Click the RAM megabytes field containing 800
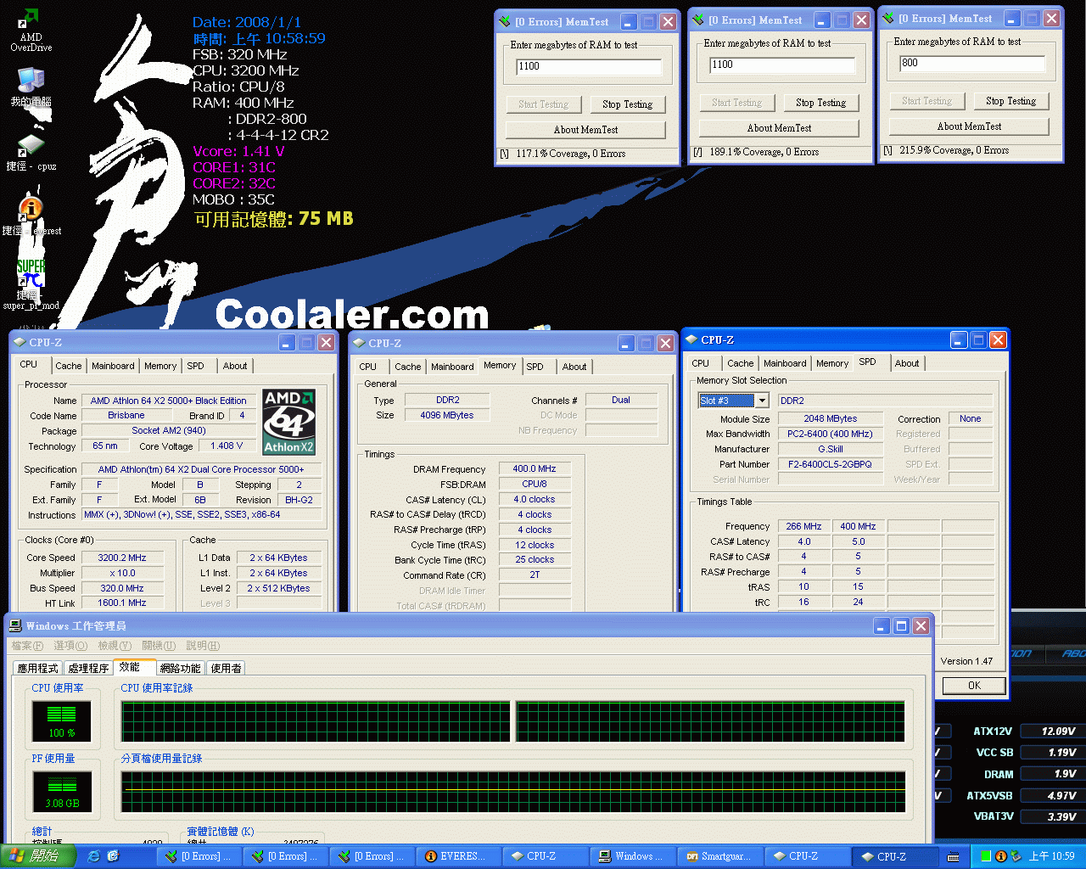 [x=972, y=63]
